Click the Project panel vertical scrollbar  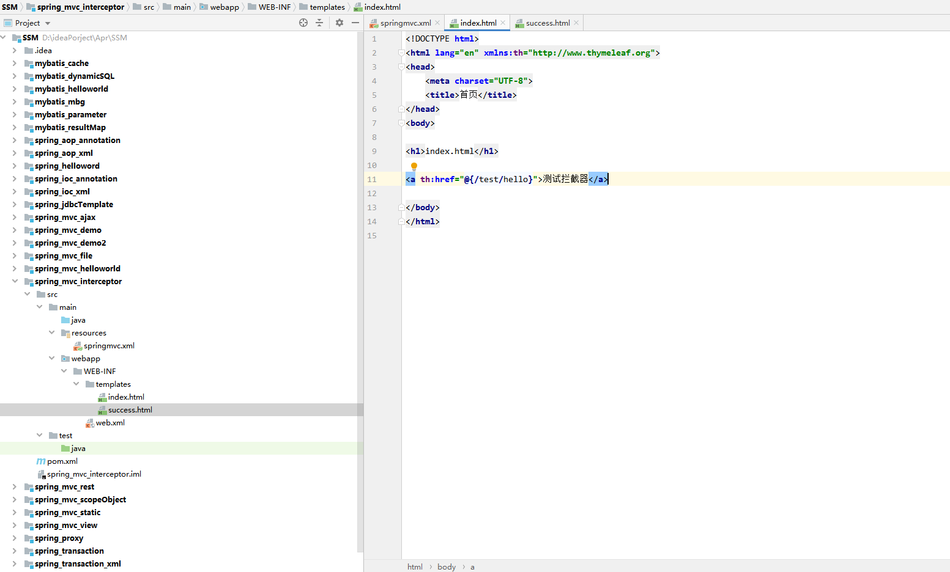(x=360, y=293)
